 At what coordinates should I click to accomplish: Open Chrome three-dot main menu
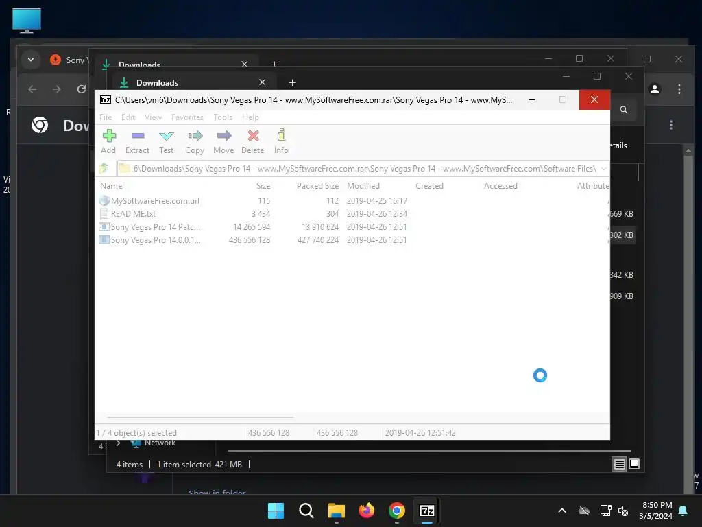(679, 89)
